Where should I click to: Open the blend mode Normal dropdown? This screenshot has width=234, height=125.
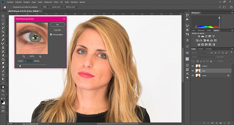coord(203,57)
